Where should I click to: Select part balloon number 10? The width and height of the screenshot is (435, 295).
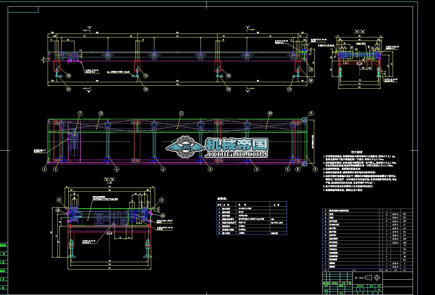point(270,113)
